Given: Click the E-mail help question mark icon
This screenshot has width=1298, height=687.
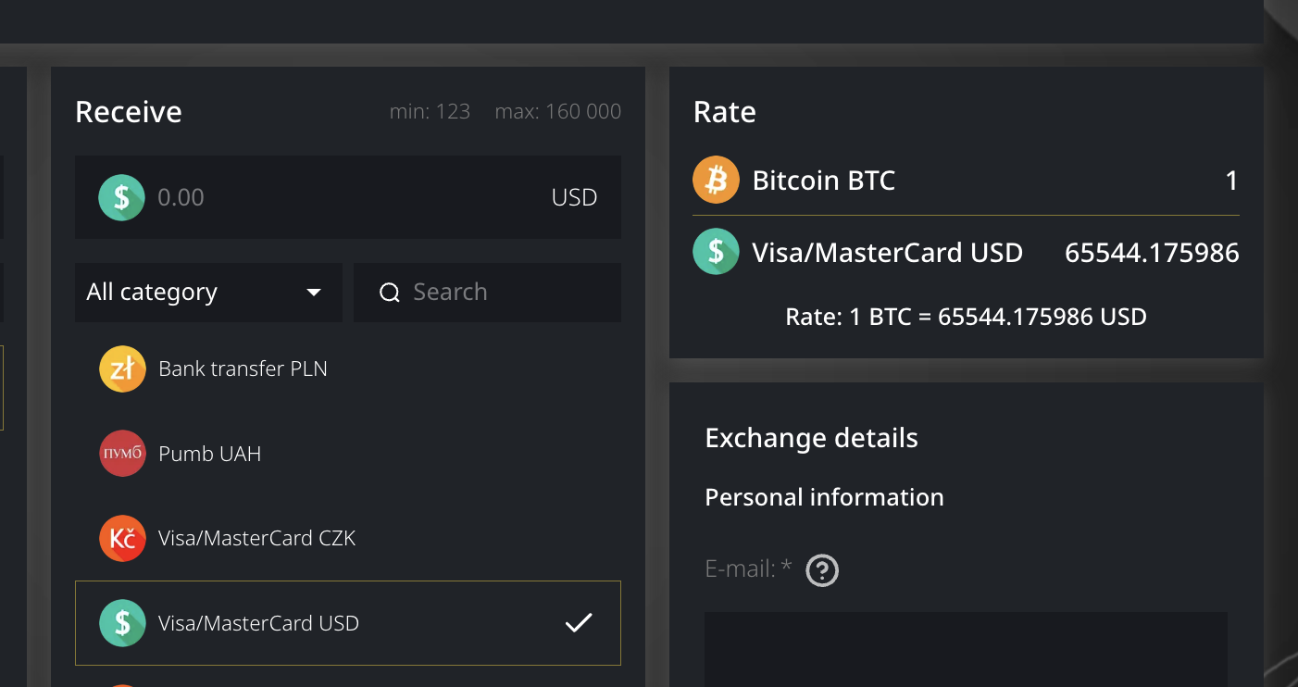Looking at the screenshot, I should pos(822,570).
